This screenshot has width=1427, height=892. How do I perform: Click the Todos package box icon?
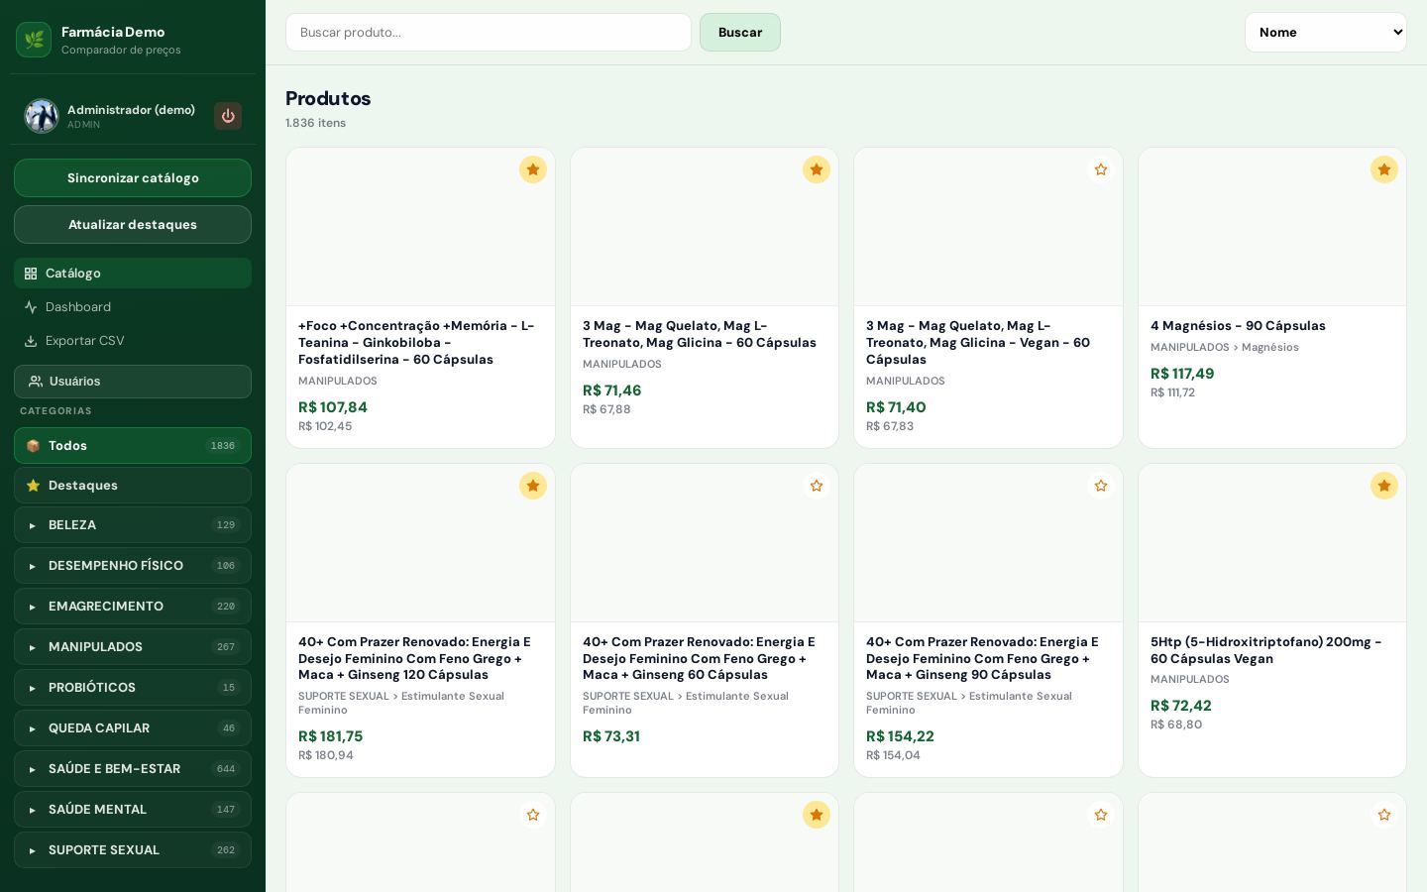[33, 446]
